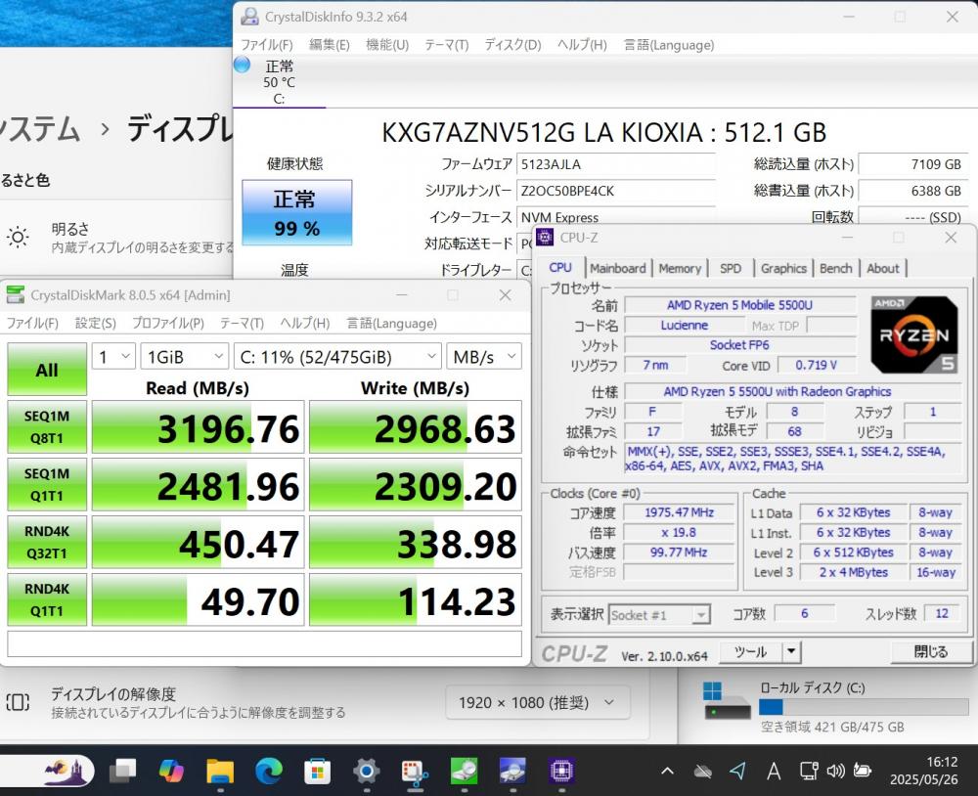Run the SEQ1M Q8T1 test
This screenshot has width=978, height=796.
(47, 426)
